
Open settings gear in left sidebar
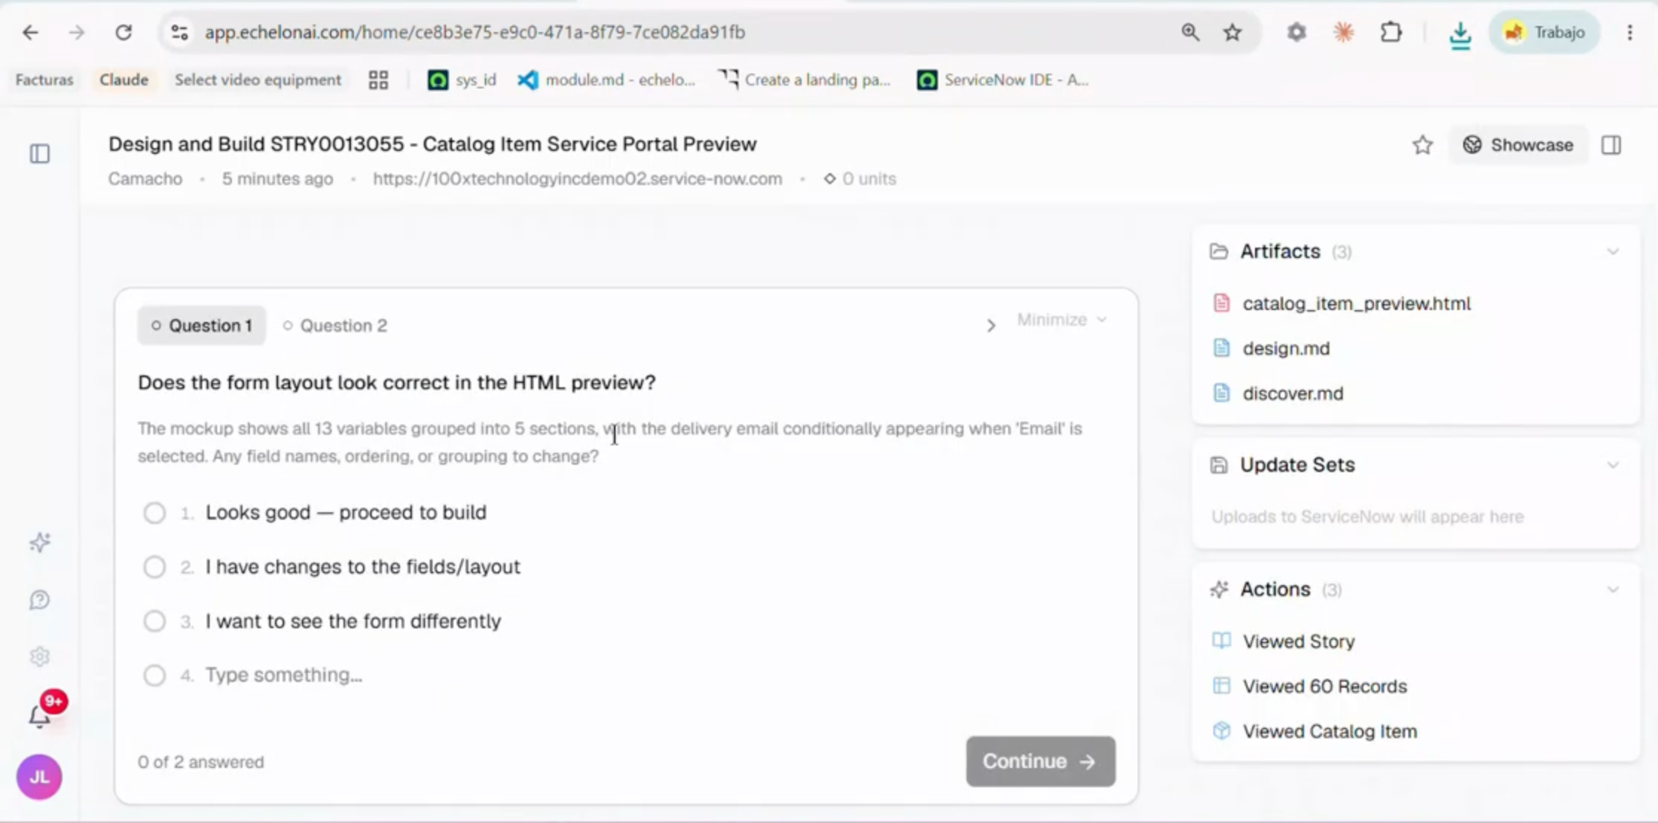click(x=40, y=656)
